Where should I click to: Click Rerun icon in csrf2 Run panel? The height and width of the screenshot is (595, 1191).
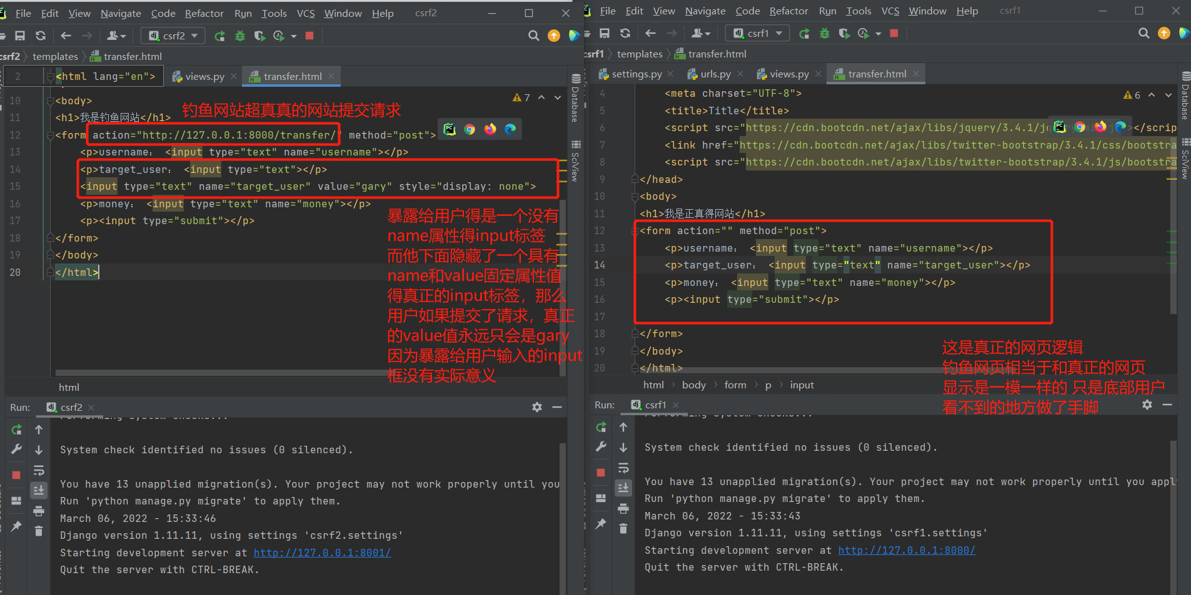pyautogui.click(x=17, y=430)
